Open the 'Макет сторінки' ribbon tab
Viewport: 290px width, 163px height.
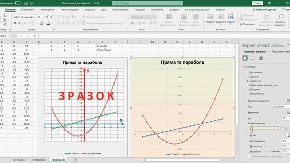click(x=69, y=10)
